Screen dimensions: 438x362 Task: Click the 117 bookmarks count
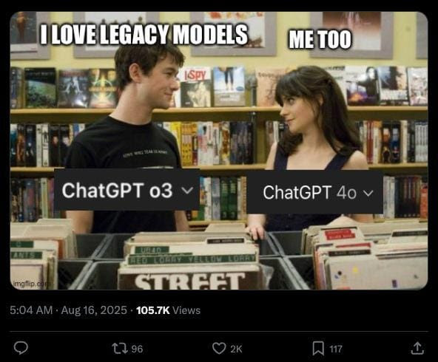[x=335, y=349]
